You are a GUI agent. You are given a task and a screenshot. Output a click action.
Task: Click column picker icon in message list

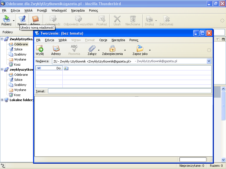tap(223, 39)
